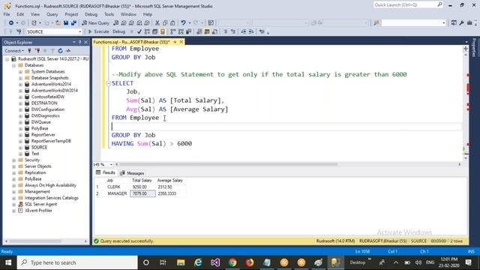
Task: Decrease indent of selected lines
Action: tap(243, 31)
